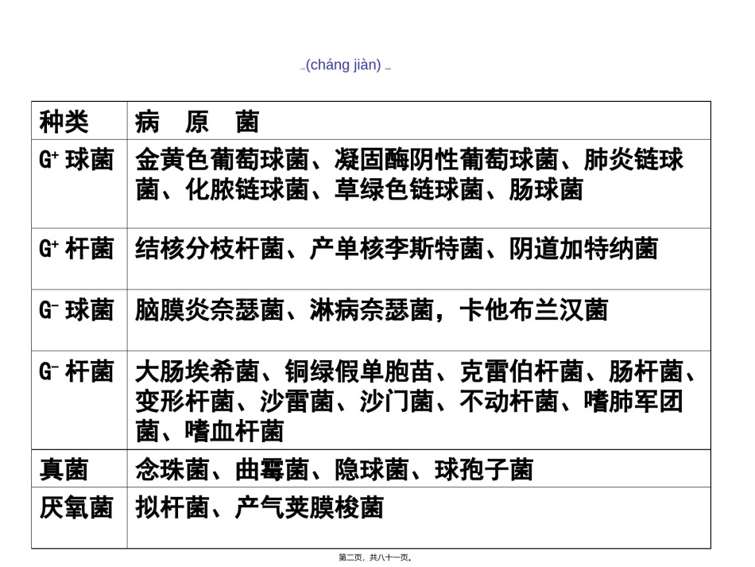Click the text '卡他布兰汉菌'
Viewport: 755px width, 567px height.
click(533, 310)
